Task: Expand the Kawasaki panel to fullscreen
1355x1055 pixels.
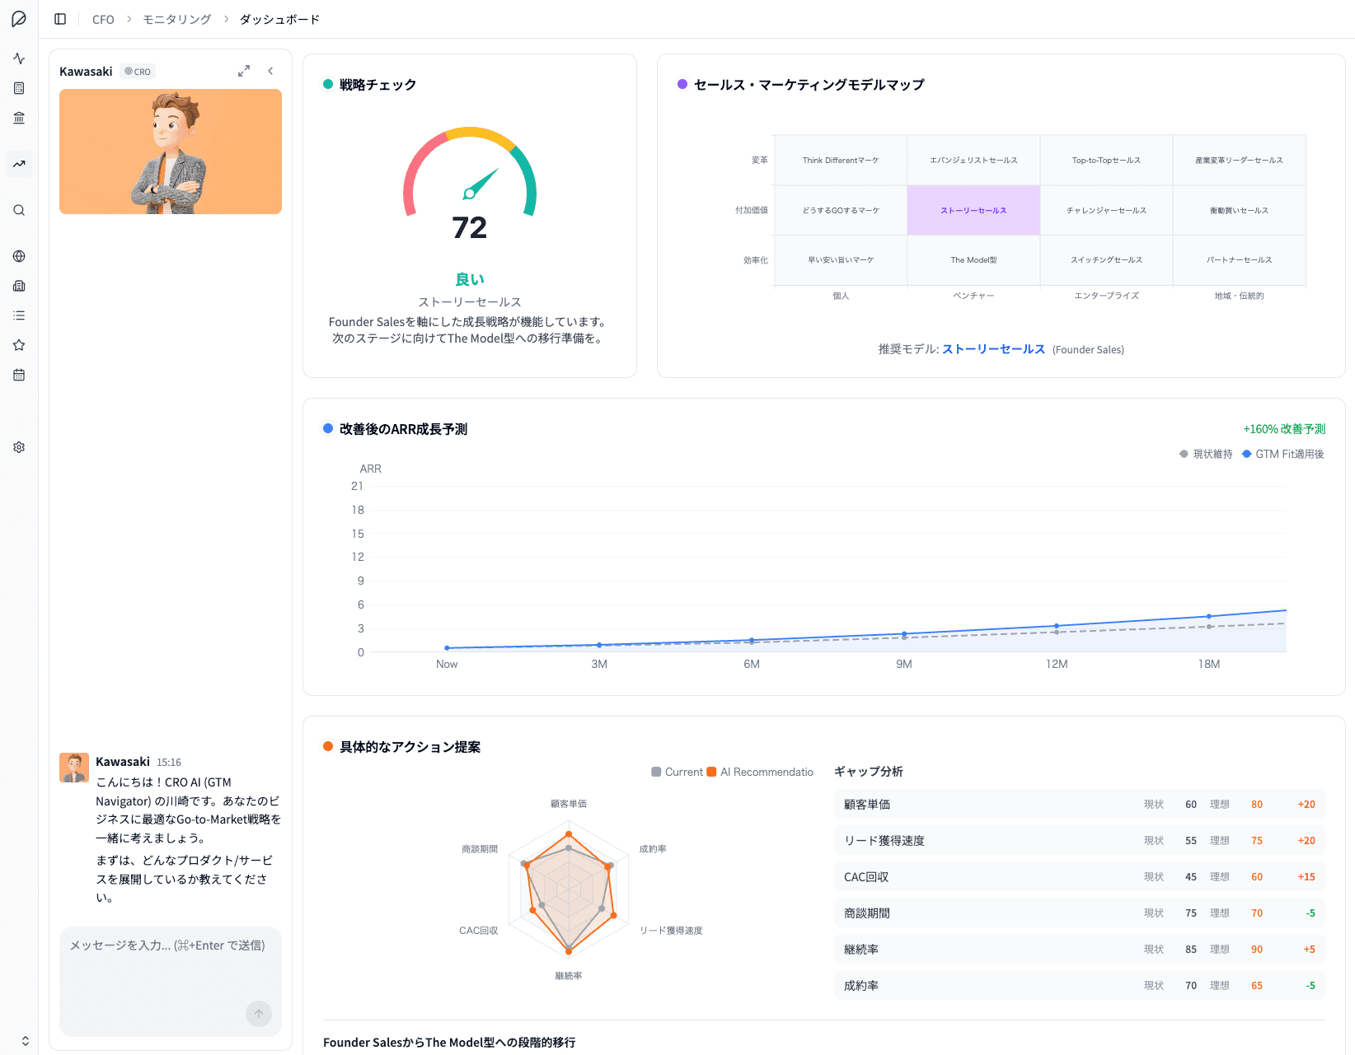Action: [244, 71]
